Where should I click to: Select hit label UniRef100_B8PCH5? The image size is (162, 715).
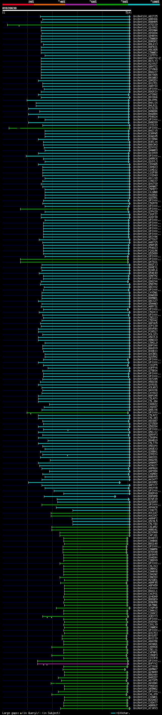(145, 396)
